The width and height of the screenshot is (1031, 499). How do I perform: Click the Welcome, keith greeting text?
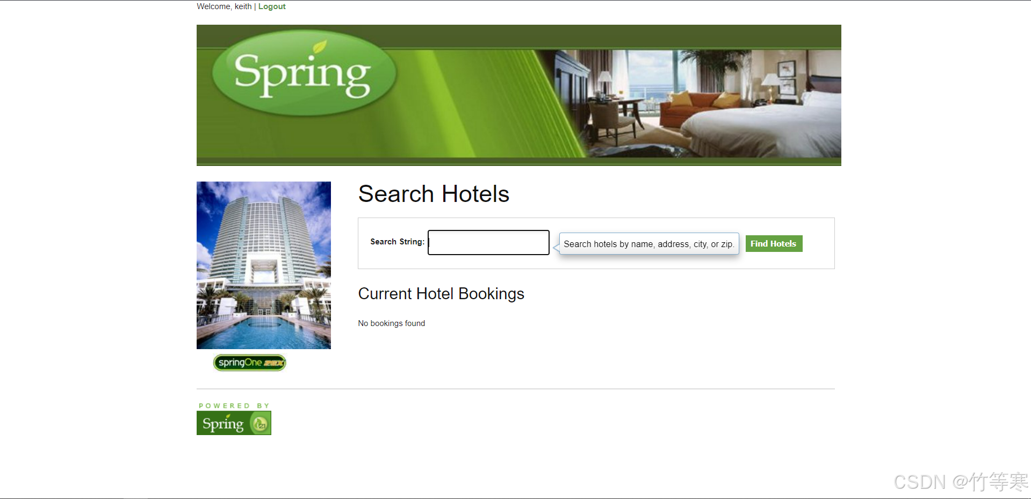[x=224, y=6]
